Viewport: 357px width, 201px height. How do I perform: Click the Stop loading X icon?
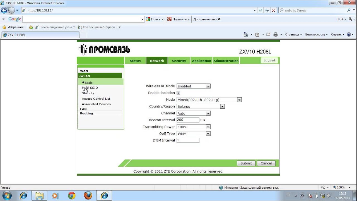coord(273,10)
